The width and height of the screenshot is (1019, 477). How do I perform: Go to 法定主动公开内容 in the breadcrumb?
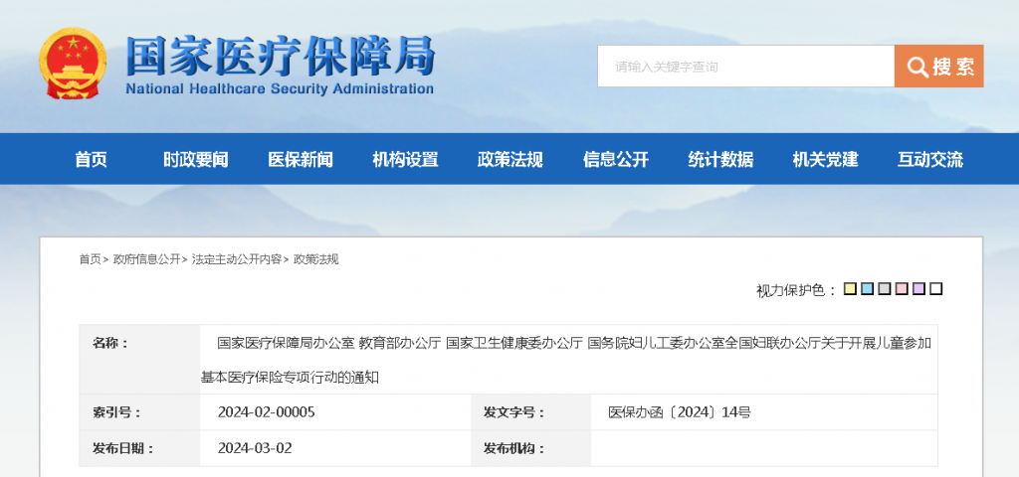click(237, 259)
